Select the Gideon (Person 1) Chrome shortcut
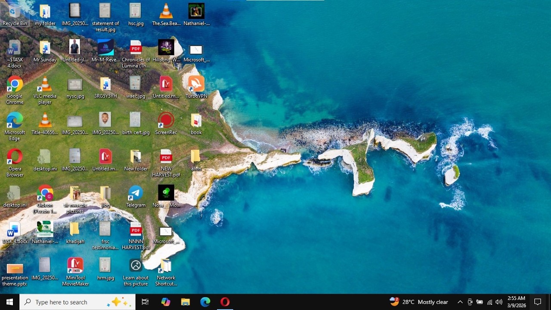The height and width of the screenshot is (310, 551). tap(45, 199)
